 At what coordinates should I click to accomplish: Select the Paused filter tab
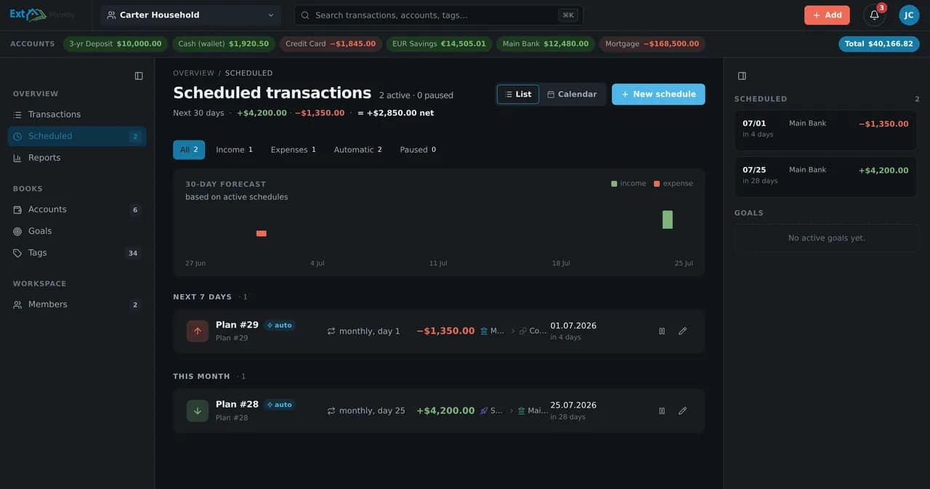tap(418, 150)
